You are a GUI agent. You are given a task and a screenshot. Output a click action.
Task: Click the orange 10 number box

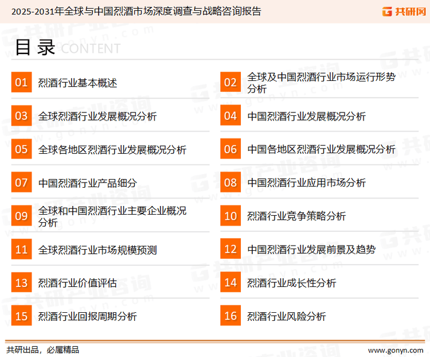click(x=230, y=216)
